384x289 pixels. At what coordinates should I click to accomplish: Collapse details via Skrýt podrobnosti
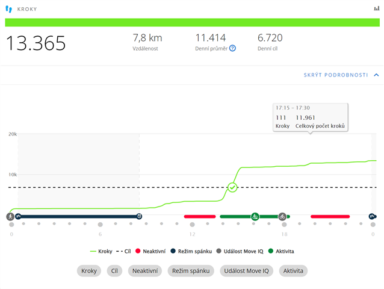(336, 75)
